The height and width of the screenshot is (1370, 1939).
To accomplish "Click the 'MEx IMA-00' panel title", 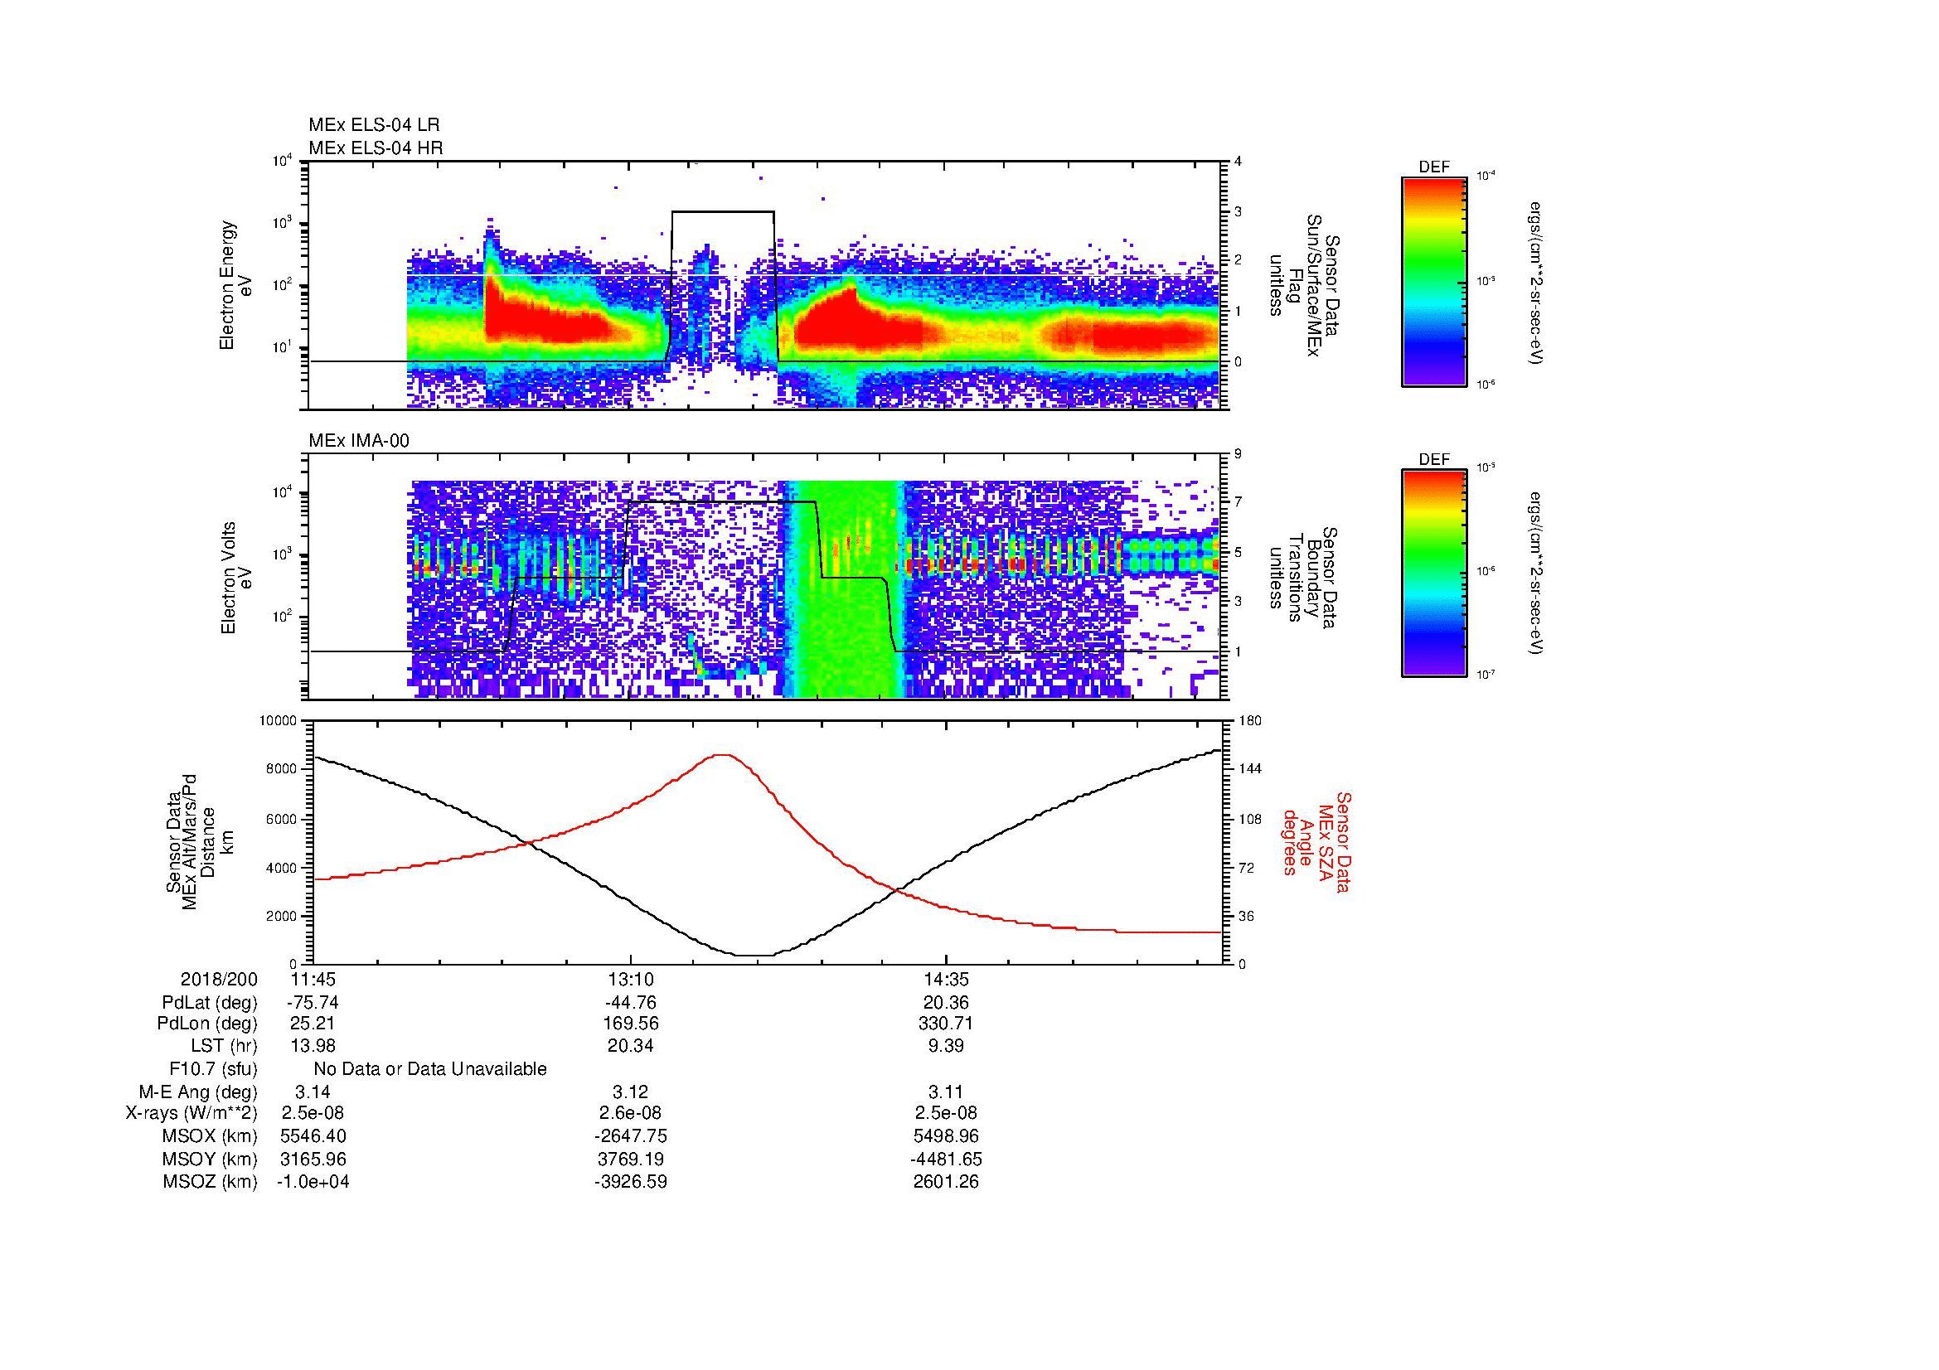I will (x=359, y=441).
